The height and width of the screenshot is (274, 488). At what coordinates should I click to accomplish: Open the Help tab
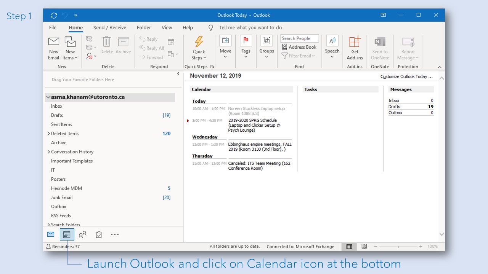(188, 28)
